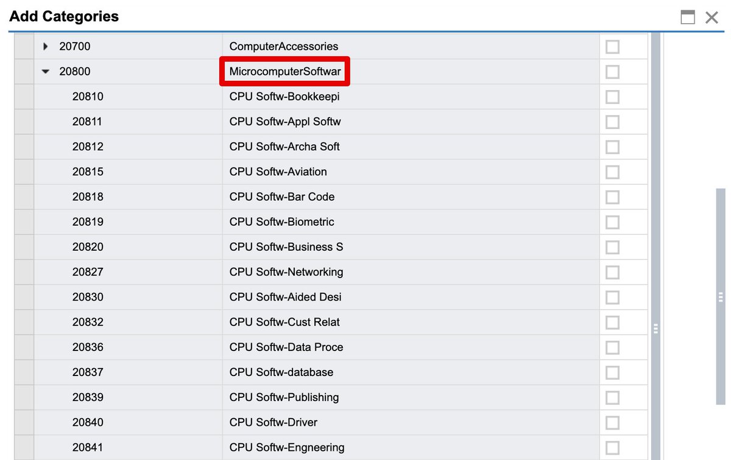
Task: Collapse category 20800 tree node
Action: [46, 72]
